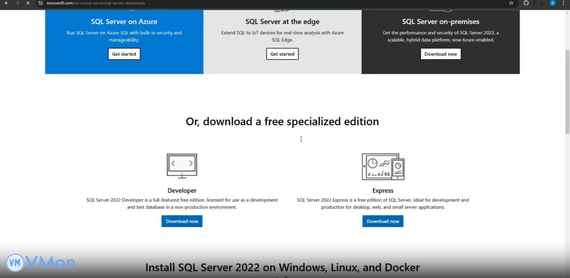This screenshot has height=278, width=570.
Task: Open site information icon in address bar
Action: point(41,3)
